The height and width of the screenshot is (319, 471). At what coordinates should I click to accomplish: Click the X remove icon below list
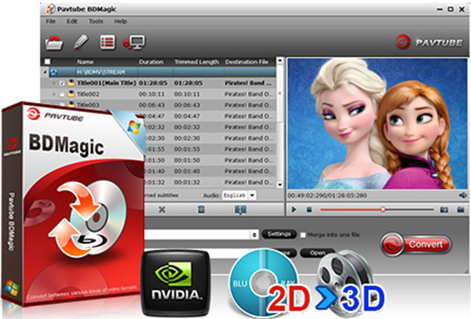click(162, 209)
